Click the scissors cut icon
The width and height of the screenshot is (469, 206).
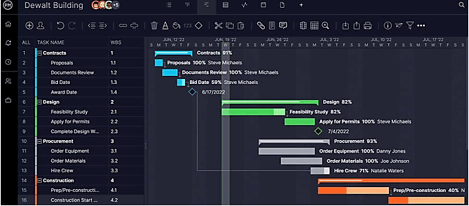click(218, 25)
